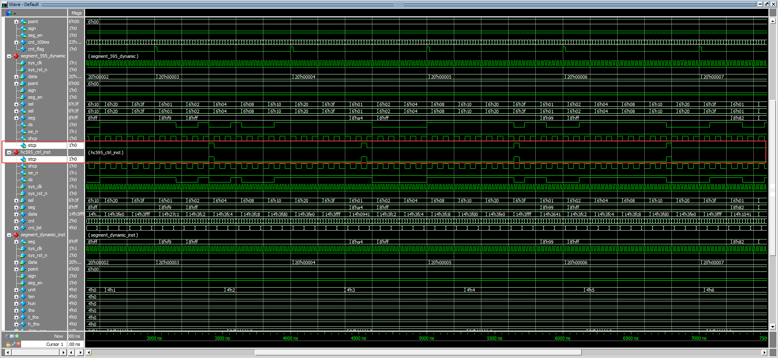The height and width of the screenshot is (358, 778).
Task: Collapse the segment_595_dynamic group
Action: click(x=9, y=56)
